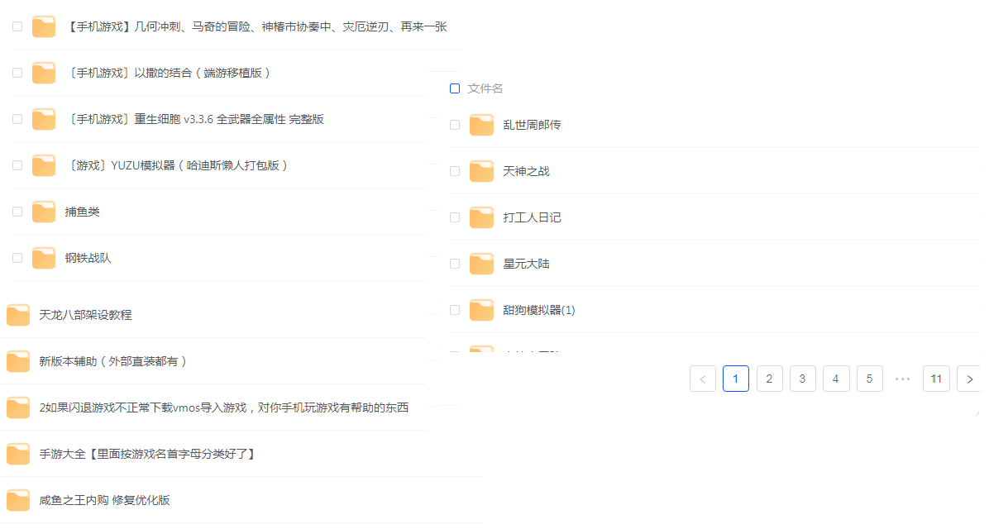
Task: Open 手游大全 folder name
Action: pyautogui.click(x=147, y=454)
